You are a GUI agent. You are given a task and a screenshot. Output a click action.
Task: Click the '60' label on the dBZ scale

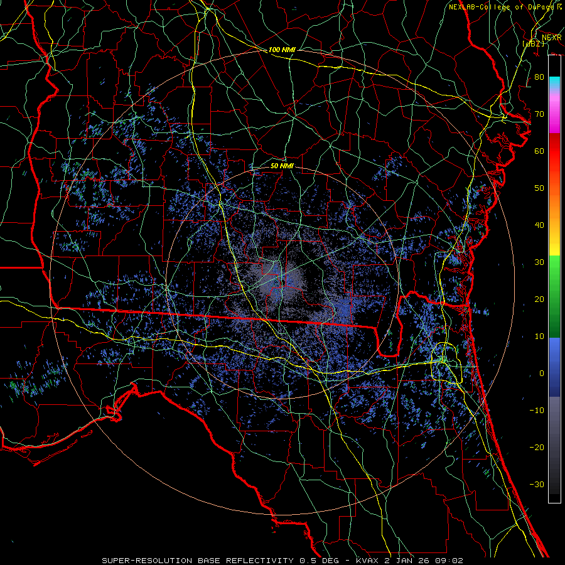(539, 151)
